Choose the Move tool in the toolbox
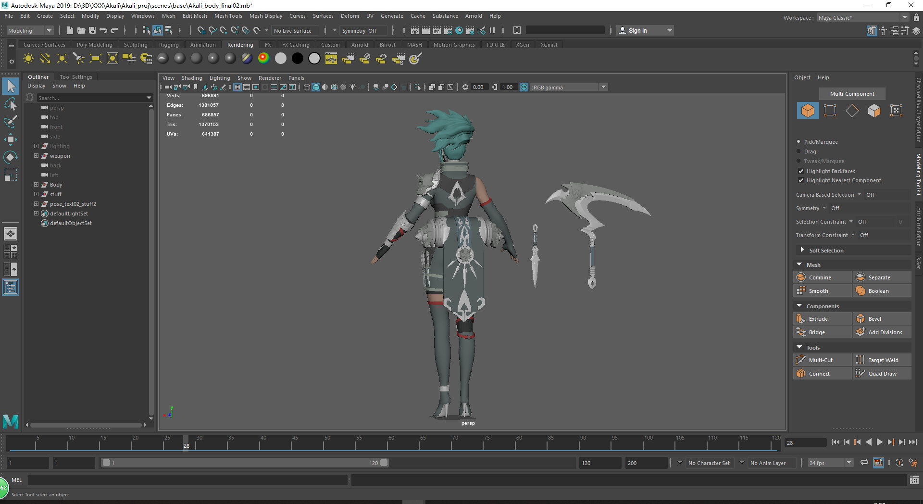The width and height of the screenshot is (923, 504). (x=10, y=139)
